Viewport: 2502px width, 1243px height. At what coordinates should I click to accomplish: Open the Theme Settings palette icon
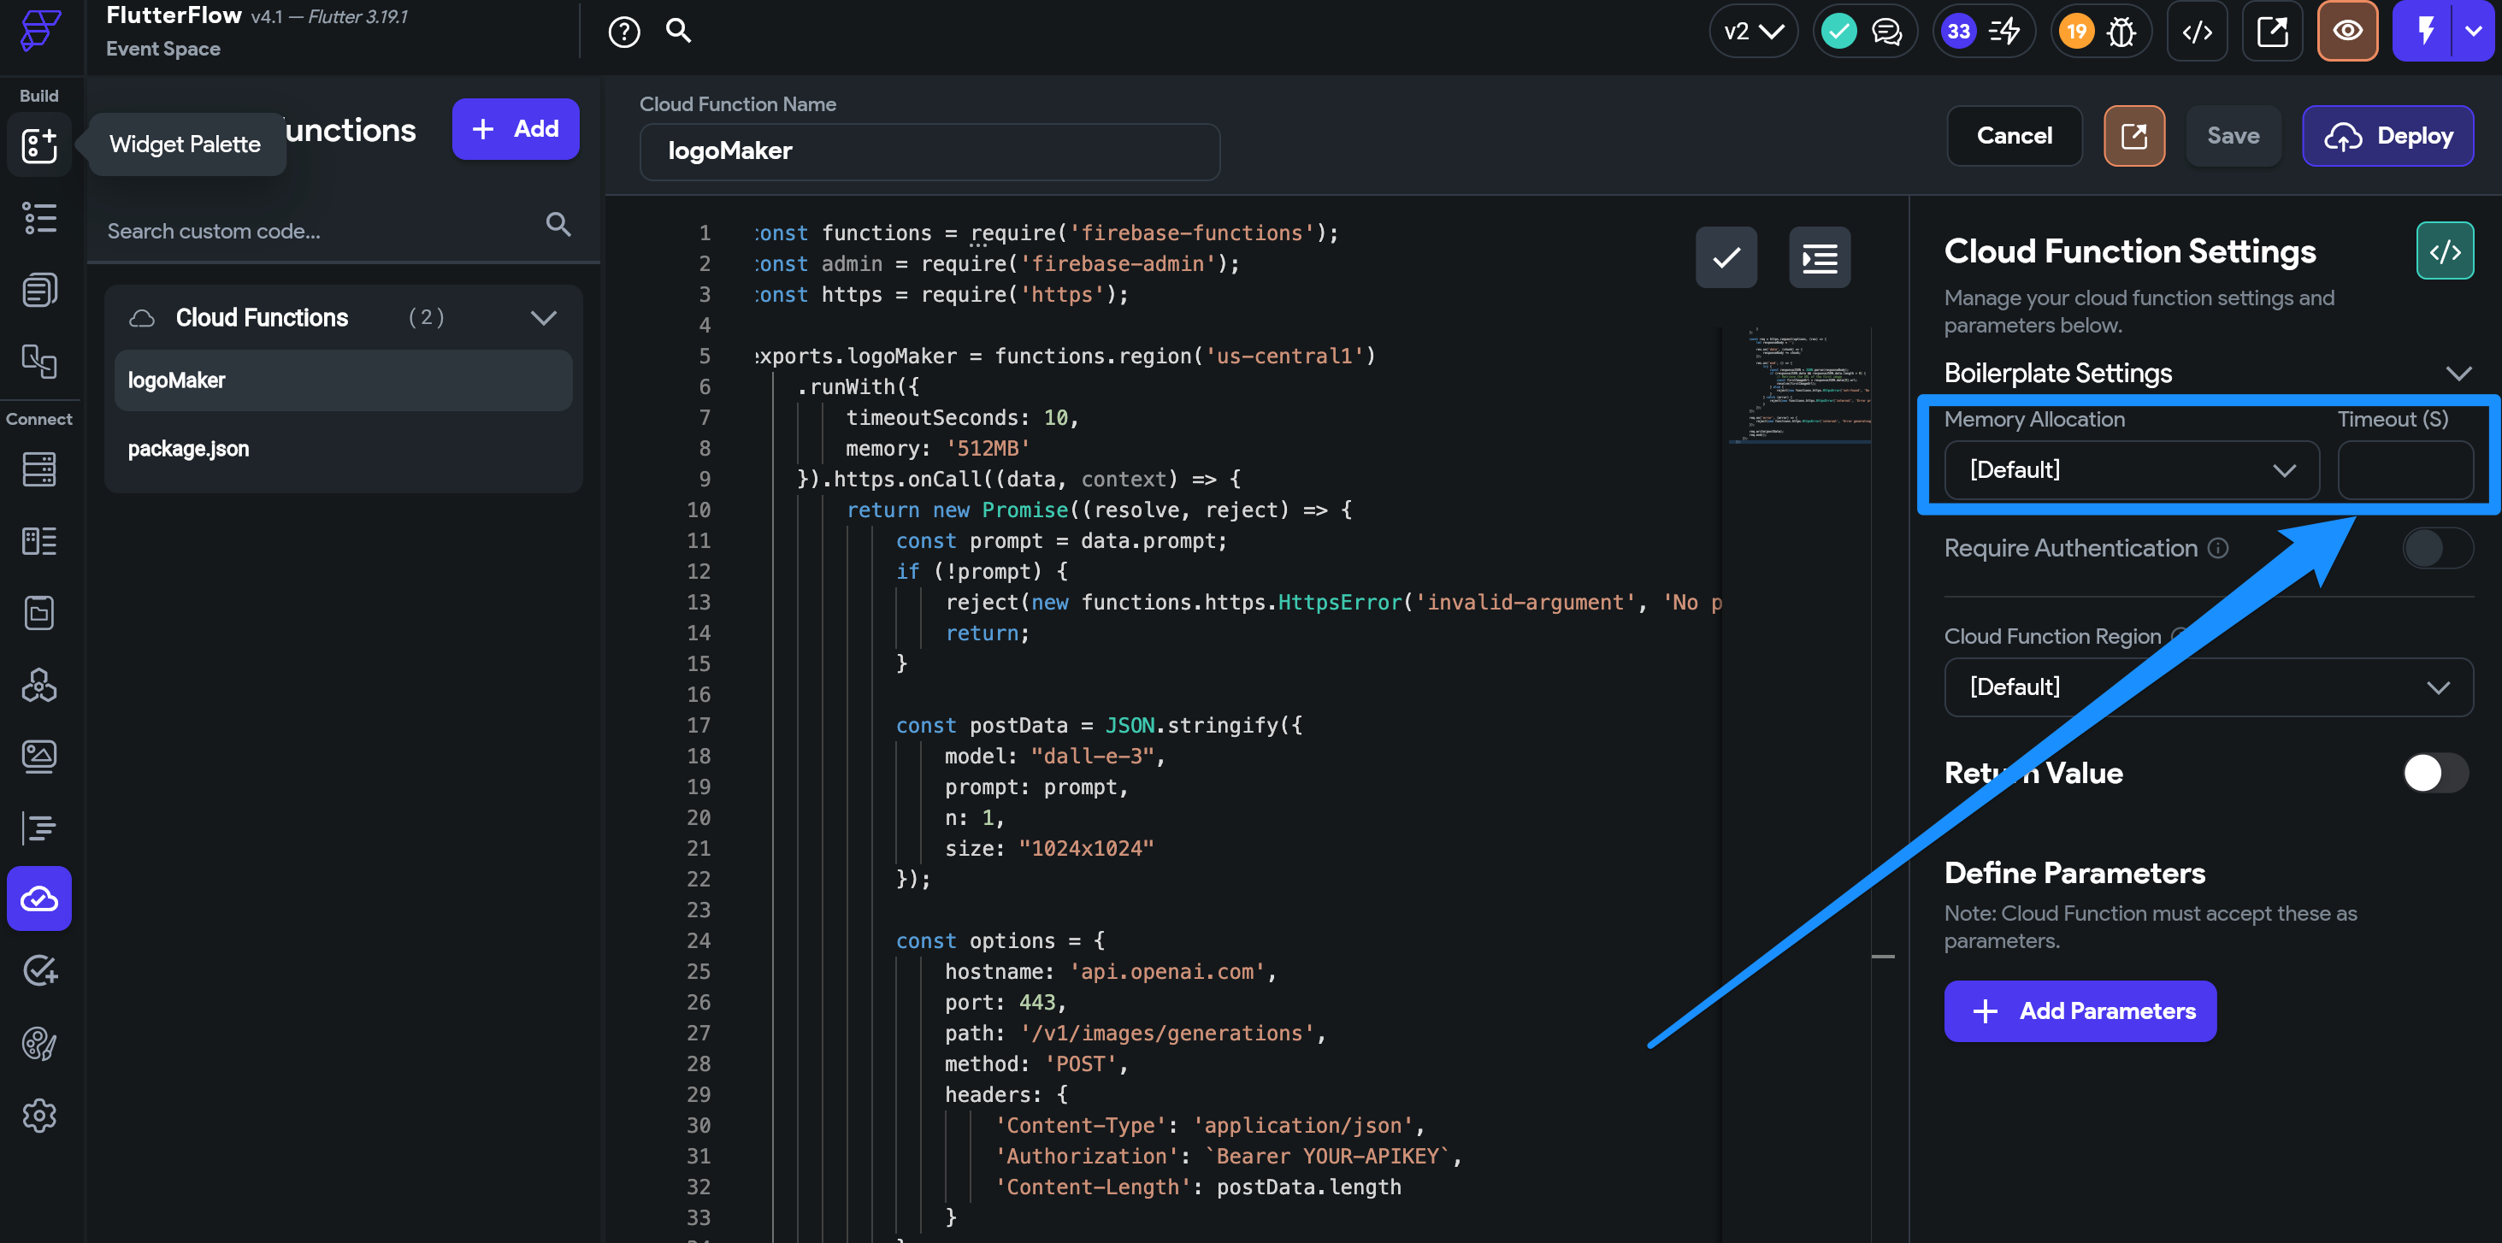pyautogui.click(x=40, y=1043)
